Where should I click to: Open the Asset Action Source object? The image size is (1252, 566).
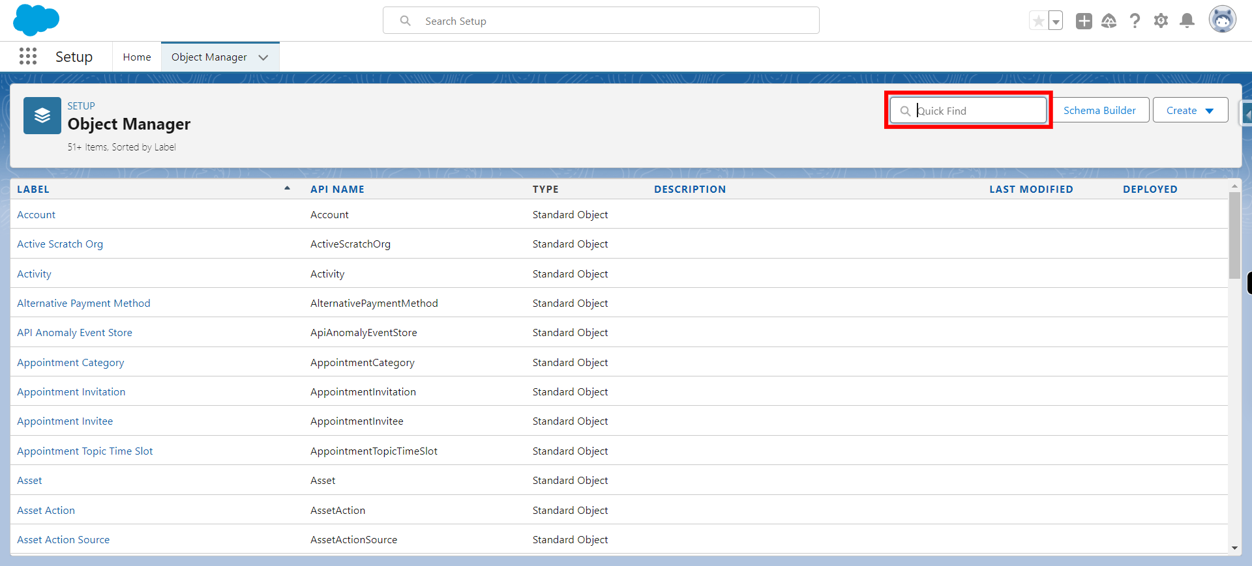pyautogui.click(x=63, y=540)
